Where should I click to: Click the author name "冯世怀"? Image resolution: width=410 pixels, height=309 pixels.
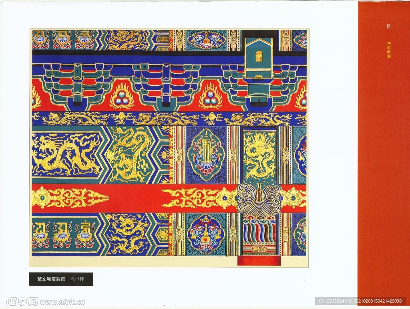(77, 279)
